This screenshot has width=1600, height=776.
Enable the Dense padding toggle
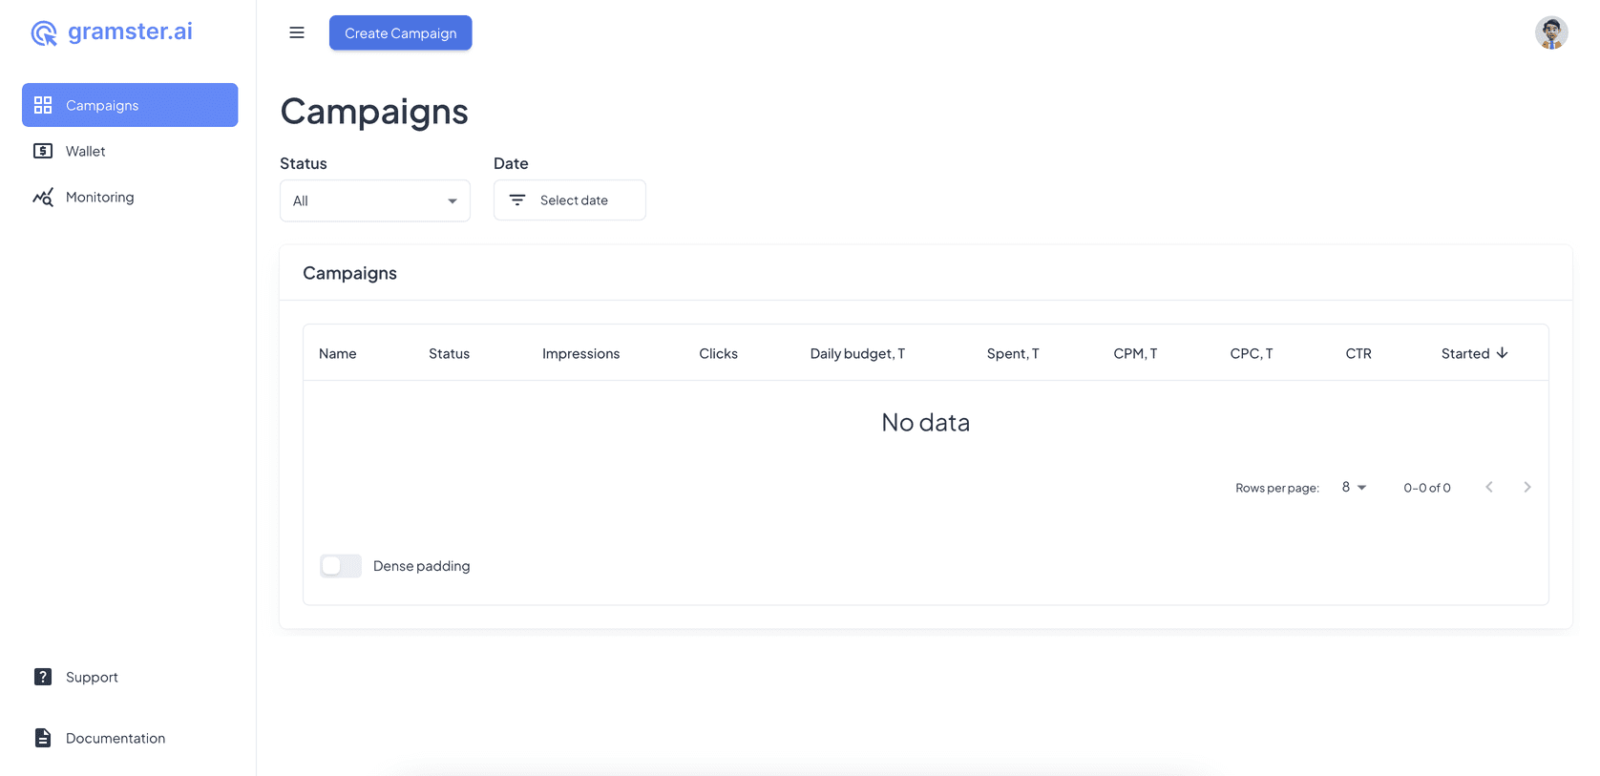[341, 566]
